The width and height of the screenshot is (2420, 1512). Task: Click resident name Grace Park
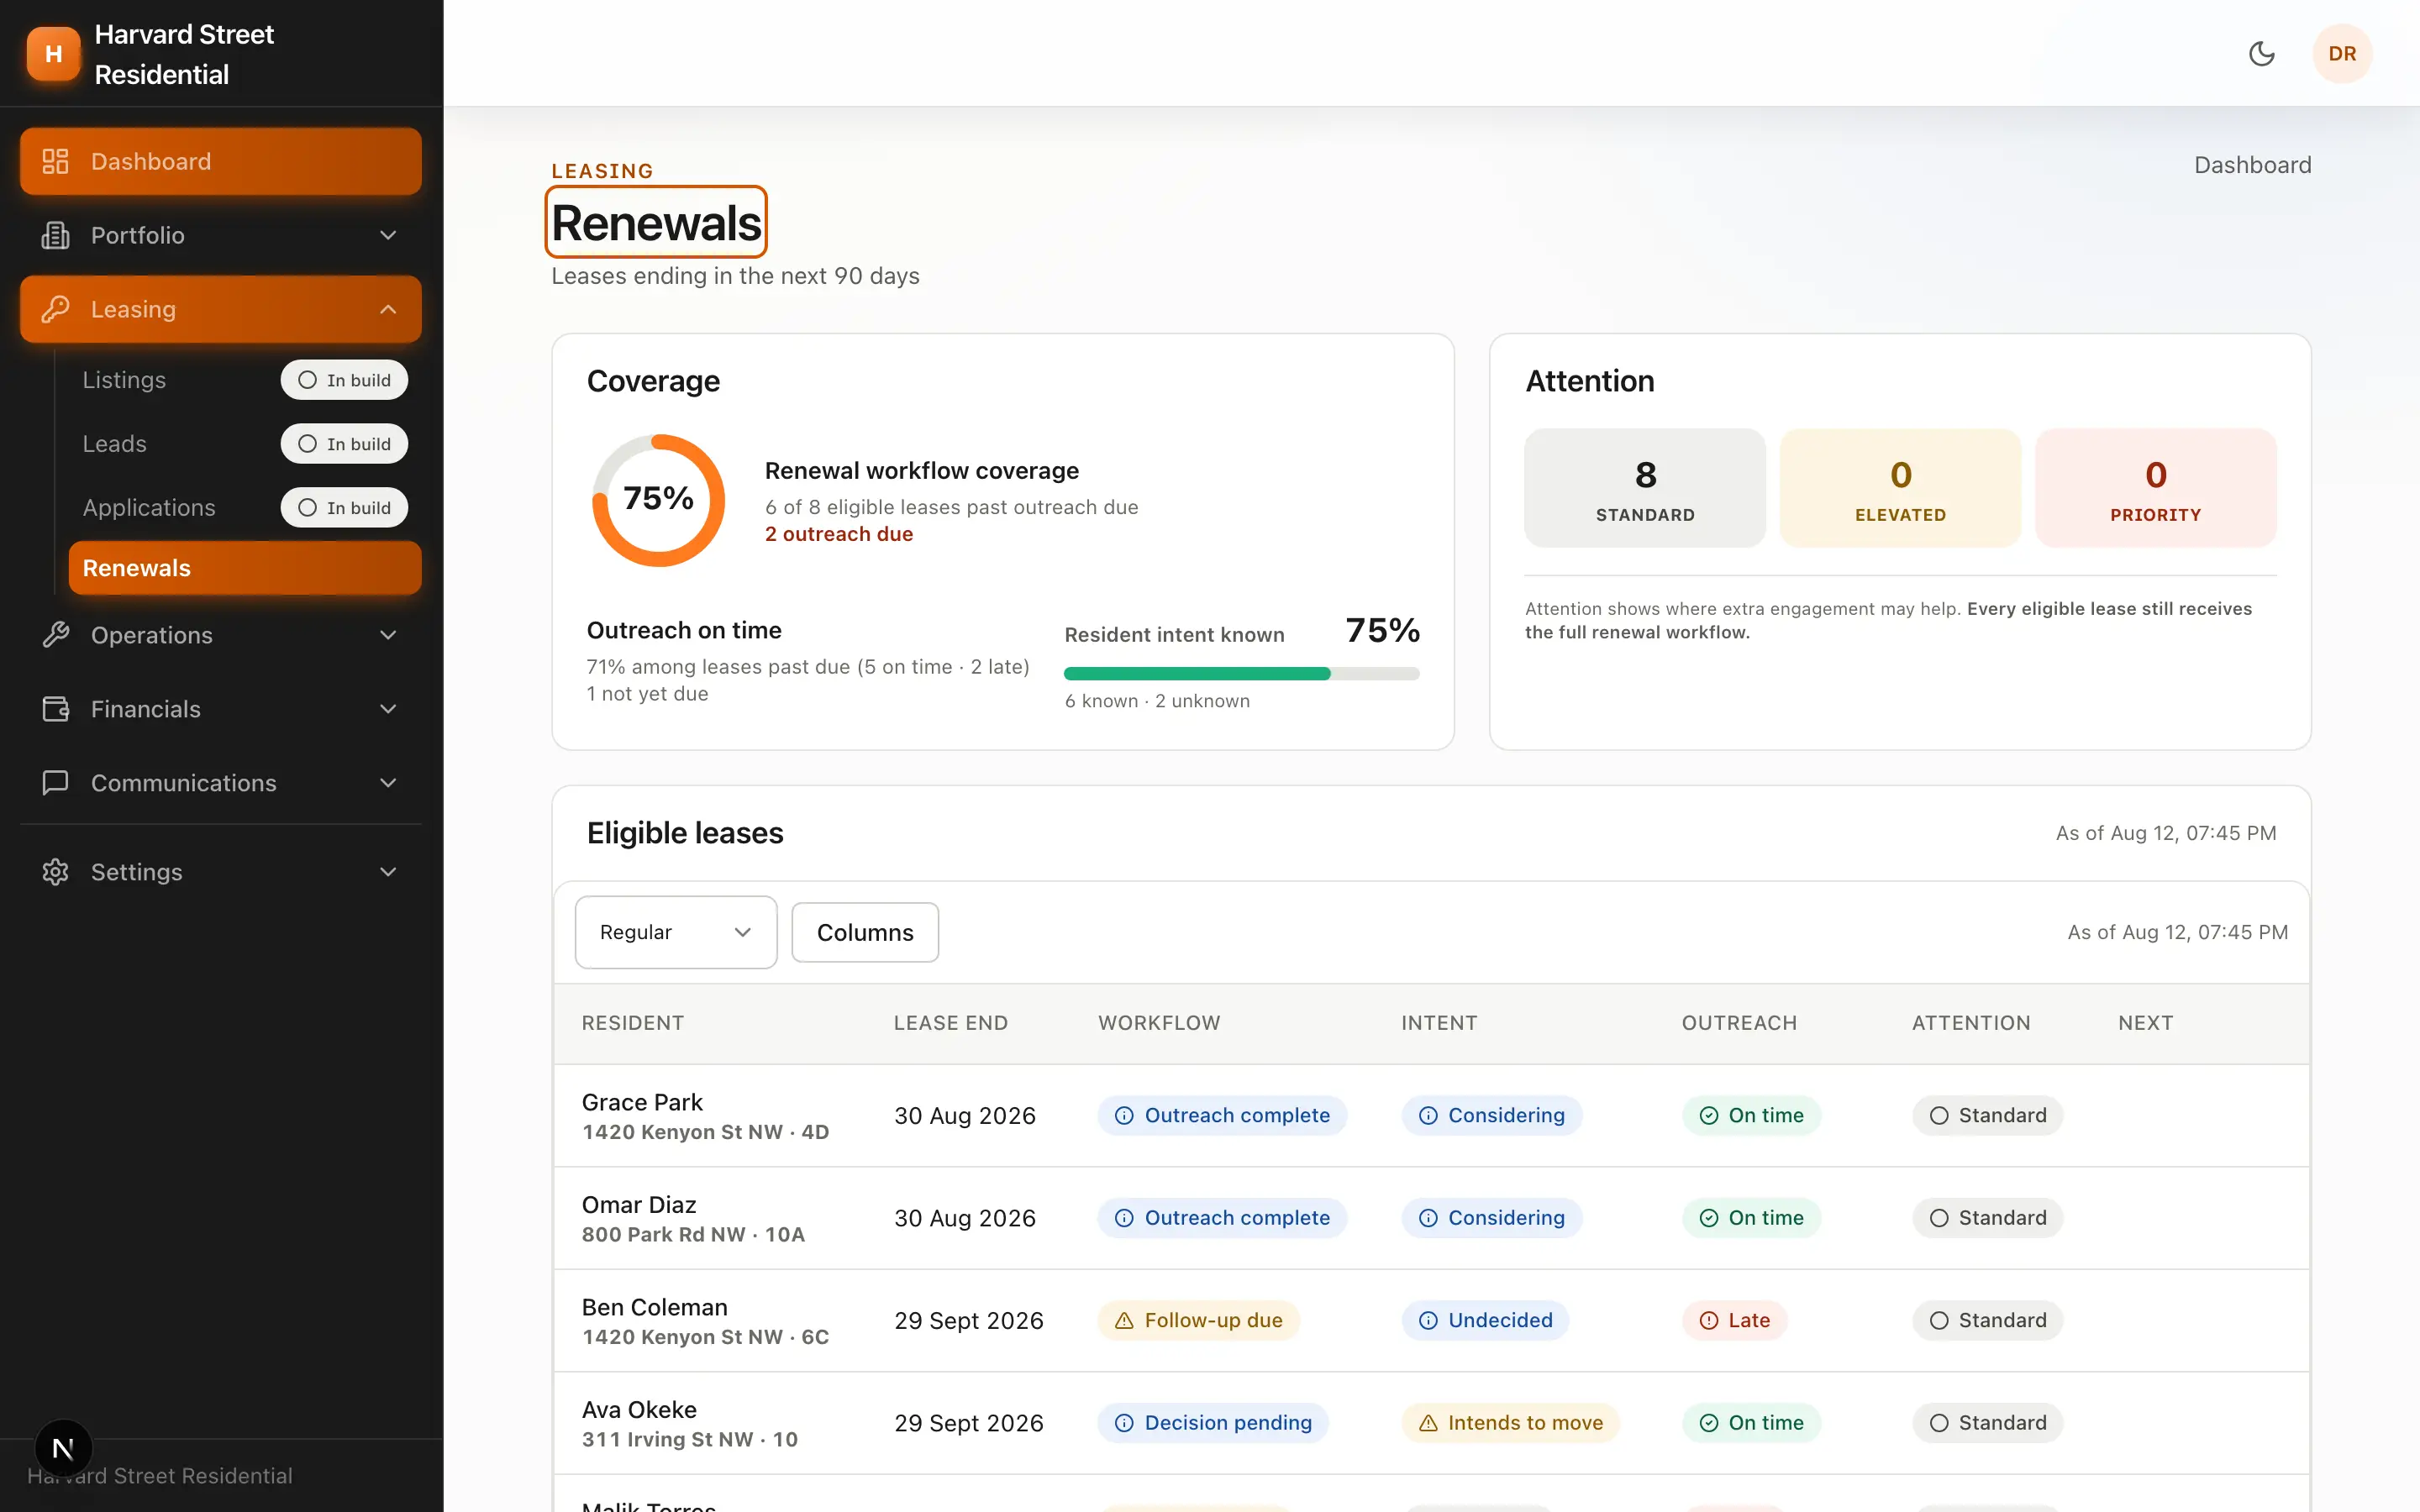pyautogui.click(x=642, y=1102)
